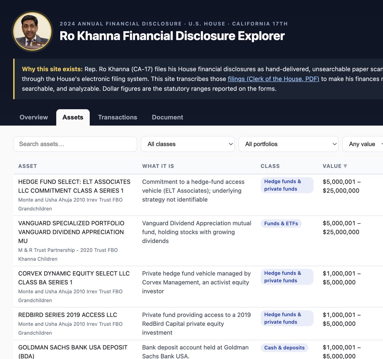
Task: Open the filings (Clerk of the House, PDF) link
Action: 274,79
